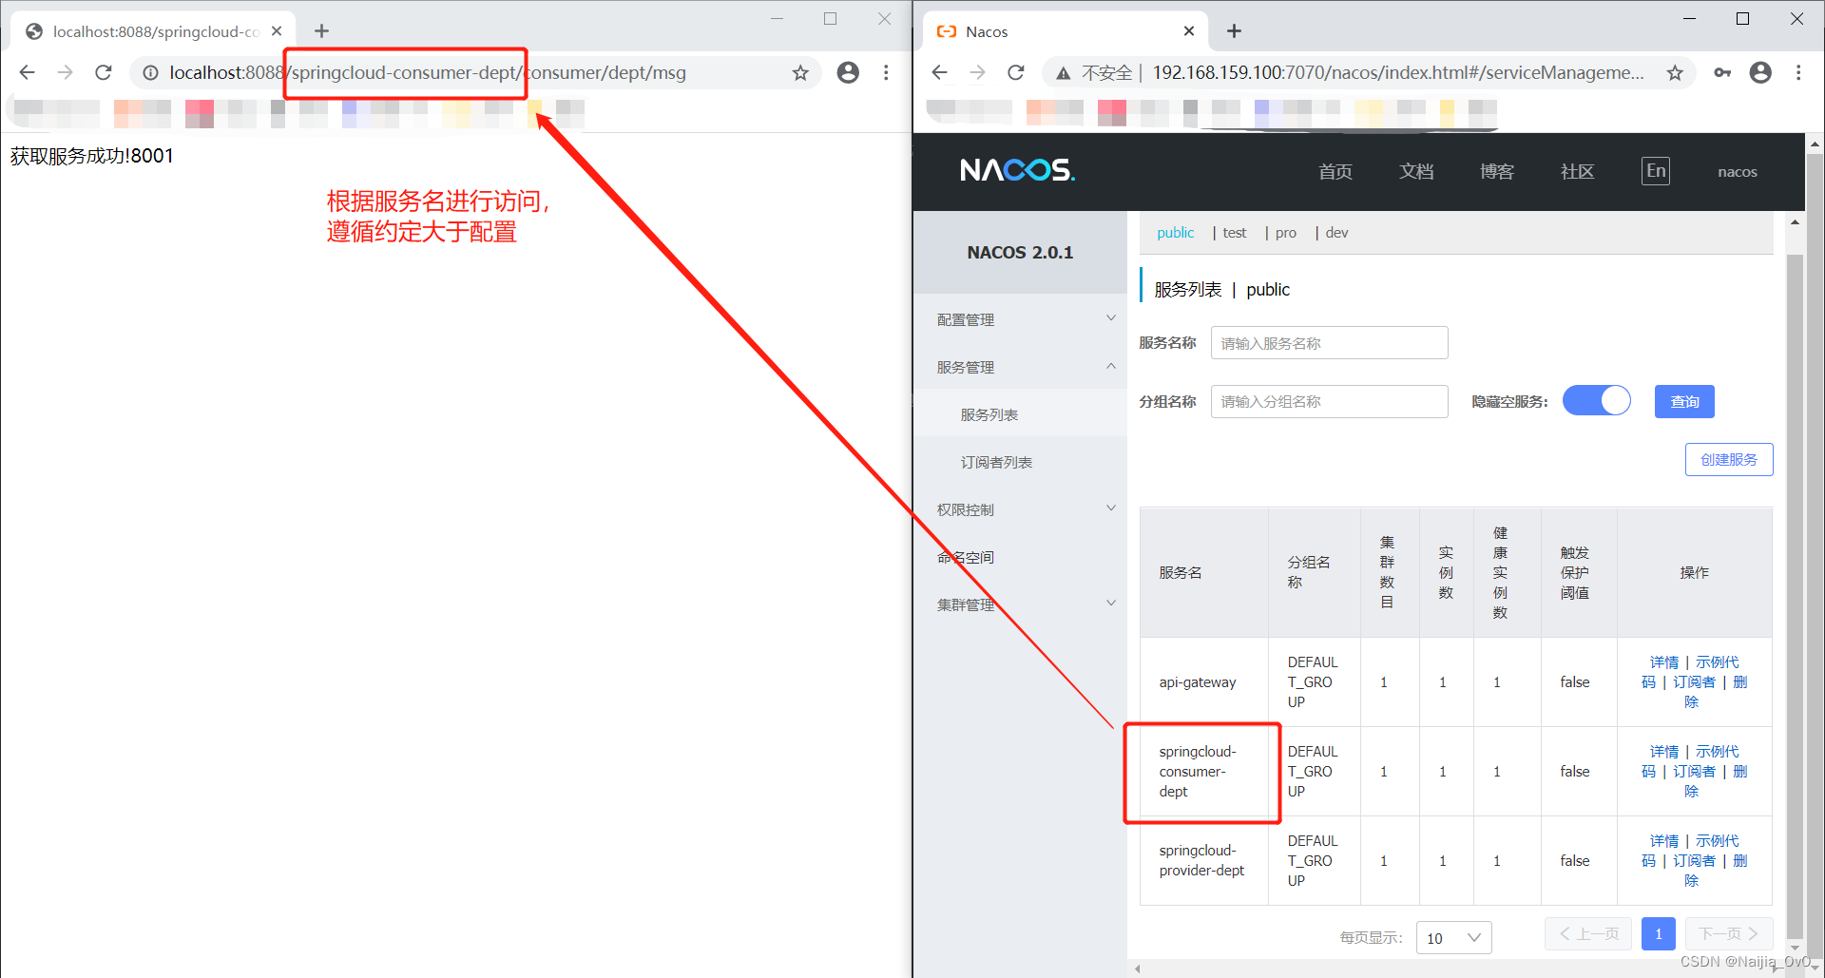Click the password key icon in Nacos window
The width and height of the screenshot is (1825, 978).
coord(1722,72)
